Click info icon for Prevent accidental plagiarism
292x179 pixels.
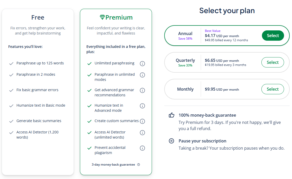tap(142, 148)
